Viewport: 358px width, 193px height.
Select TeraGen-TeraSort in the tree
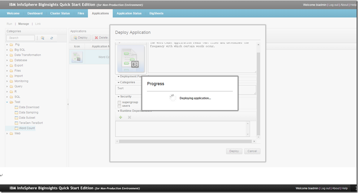[31, 123]
